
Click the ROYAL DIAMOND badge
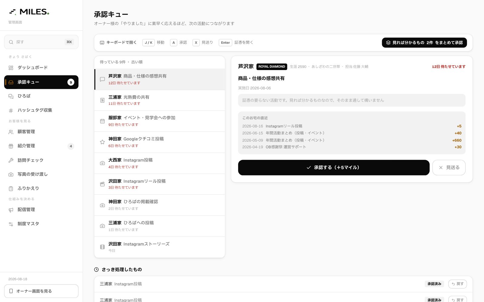[272, 66]
